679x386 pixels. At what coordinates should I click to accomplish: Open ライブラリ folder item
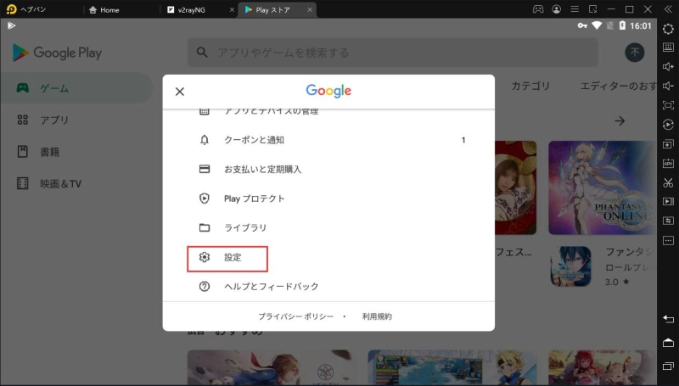click(x=244, y=228)
